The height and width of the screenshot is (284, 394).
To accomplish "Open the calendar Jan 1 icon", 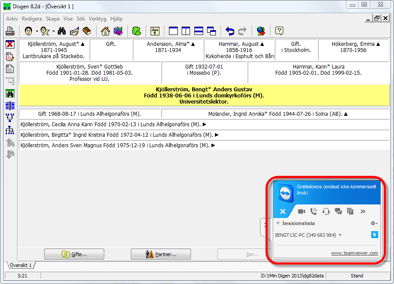I will [155, 31].
